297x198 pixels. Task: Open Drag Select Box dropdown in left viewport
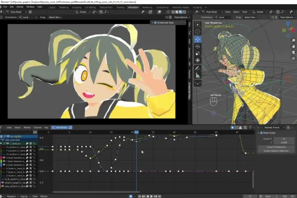55,17
